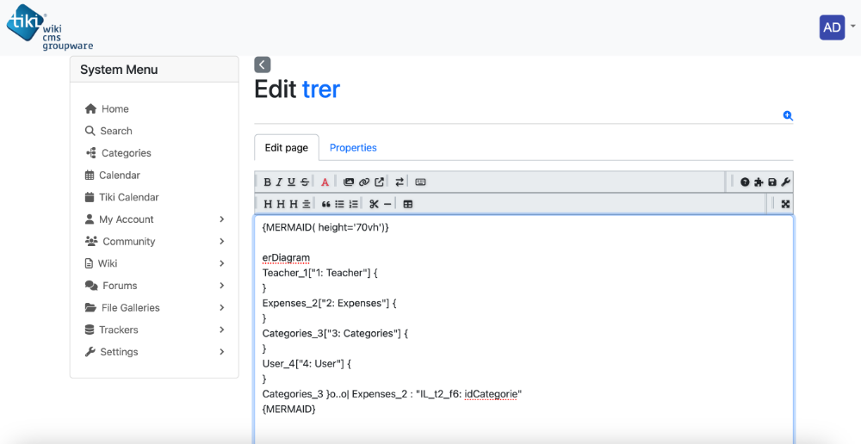Image resolution: width=861 pixels, height=444 pixels.
Task: Insert a numbered list
Action: coord(354,204)
